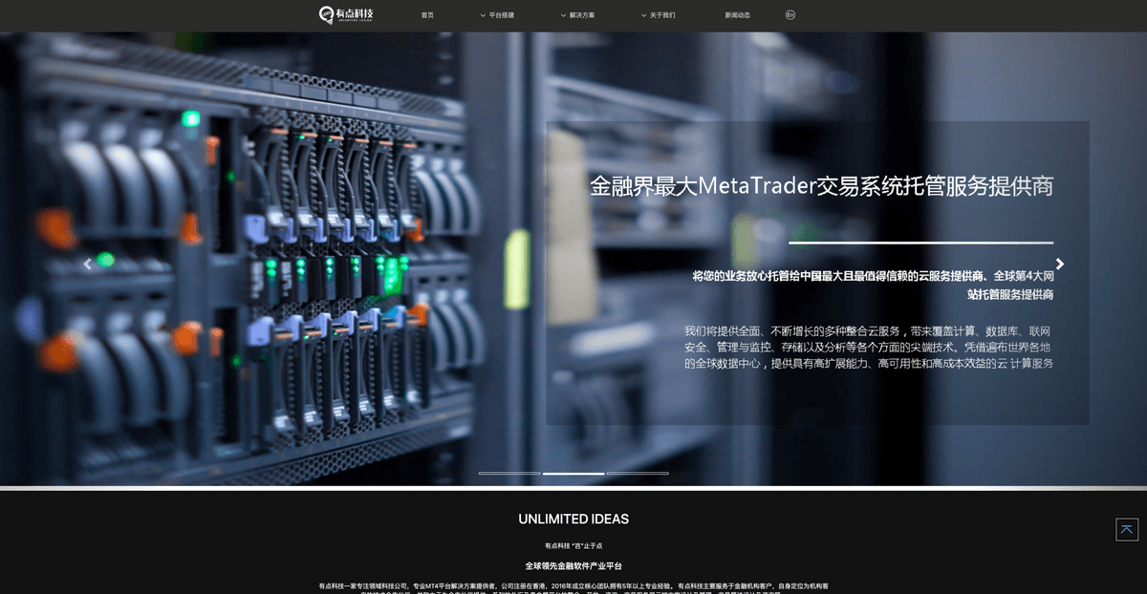The width and height of the screenshot is (1147, 594).
Task: Show the previous carousel slide arrow
Action: tap(88, 265)
